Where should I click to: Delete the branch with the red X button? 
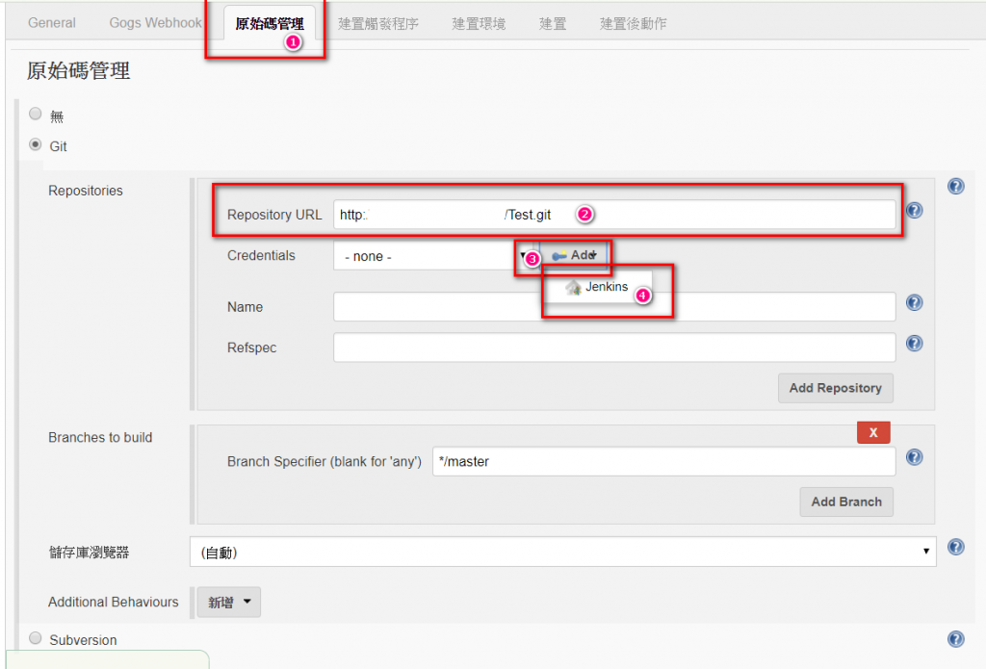(873, 432)
